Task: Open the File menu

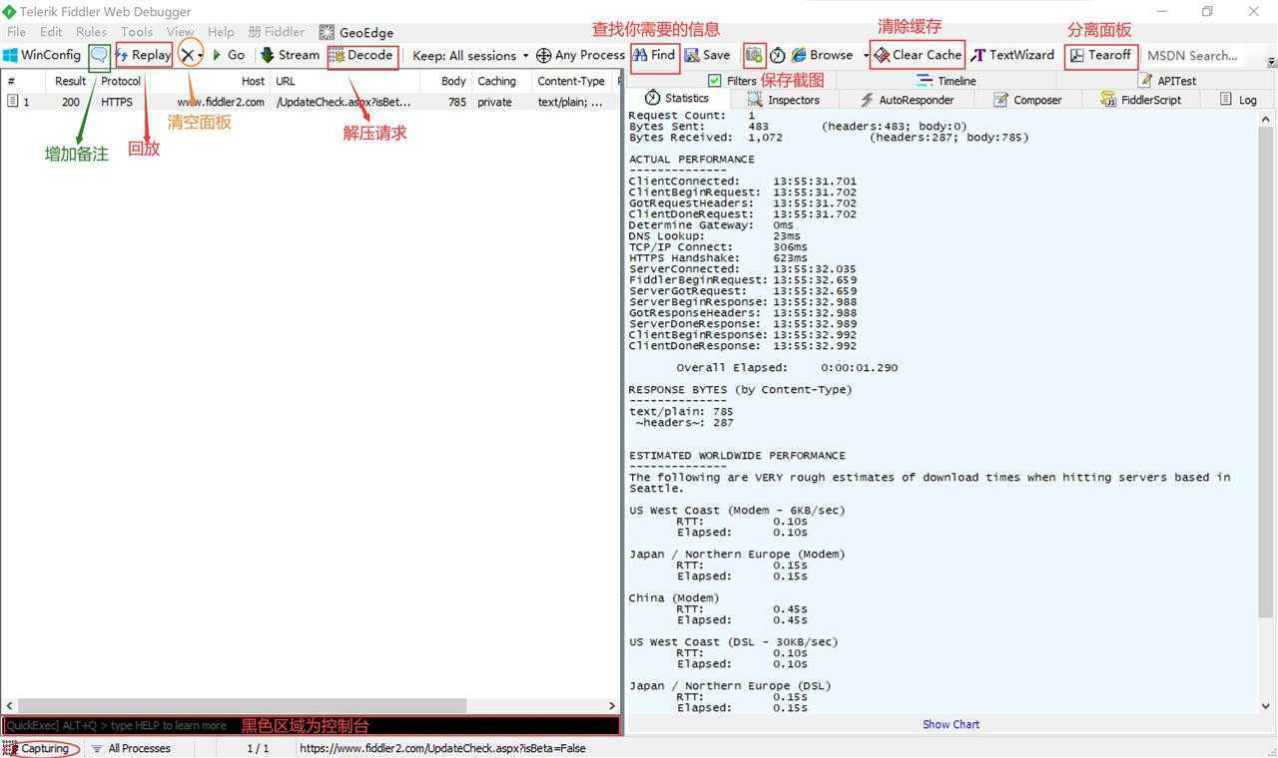Action: click(x=17, y=32)
